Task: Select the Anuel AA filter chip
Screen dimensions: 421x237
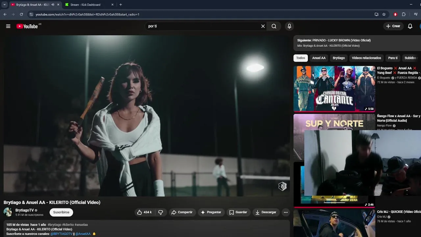Action: tap(319, 58)
